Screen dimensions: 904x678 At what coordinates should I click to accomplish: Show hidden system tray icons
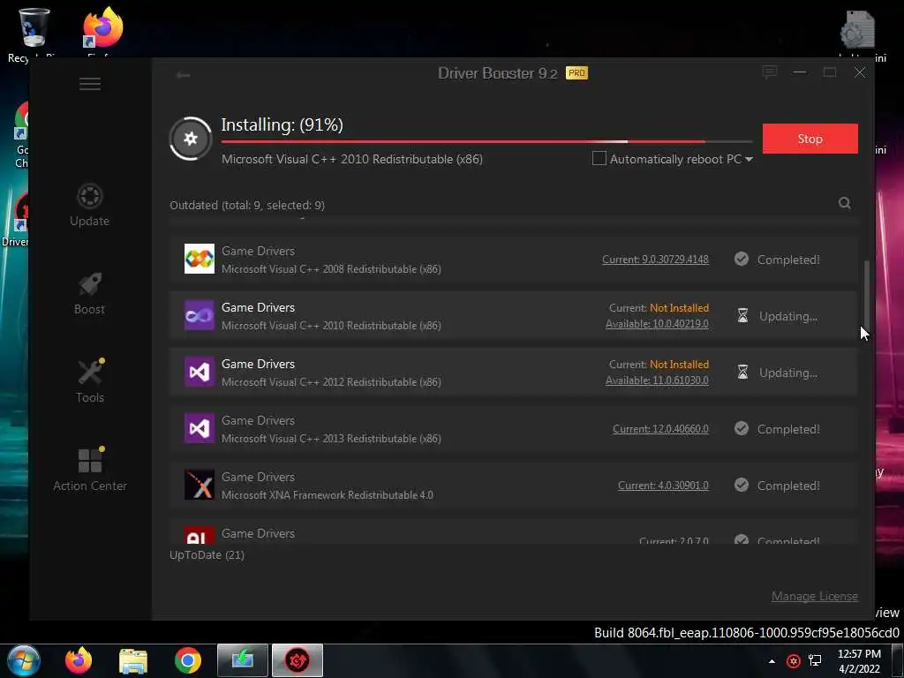pyautogui.click(x=772, y=661)
